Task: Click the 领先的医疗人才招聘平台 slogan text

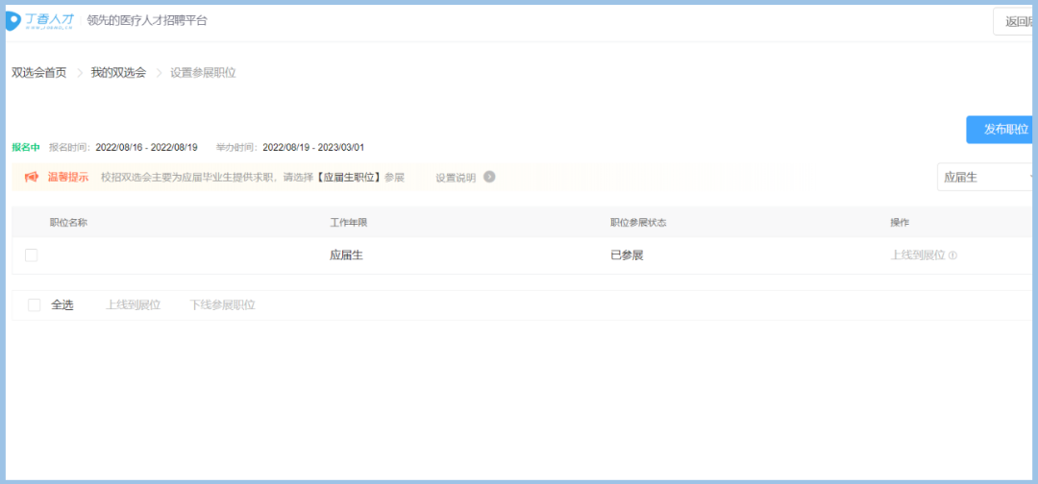Action: 147,20
